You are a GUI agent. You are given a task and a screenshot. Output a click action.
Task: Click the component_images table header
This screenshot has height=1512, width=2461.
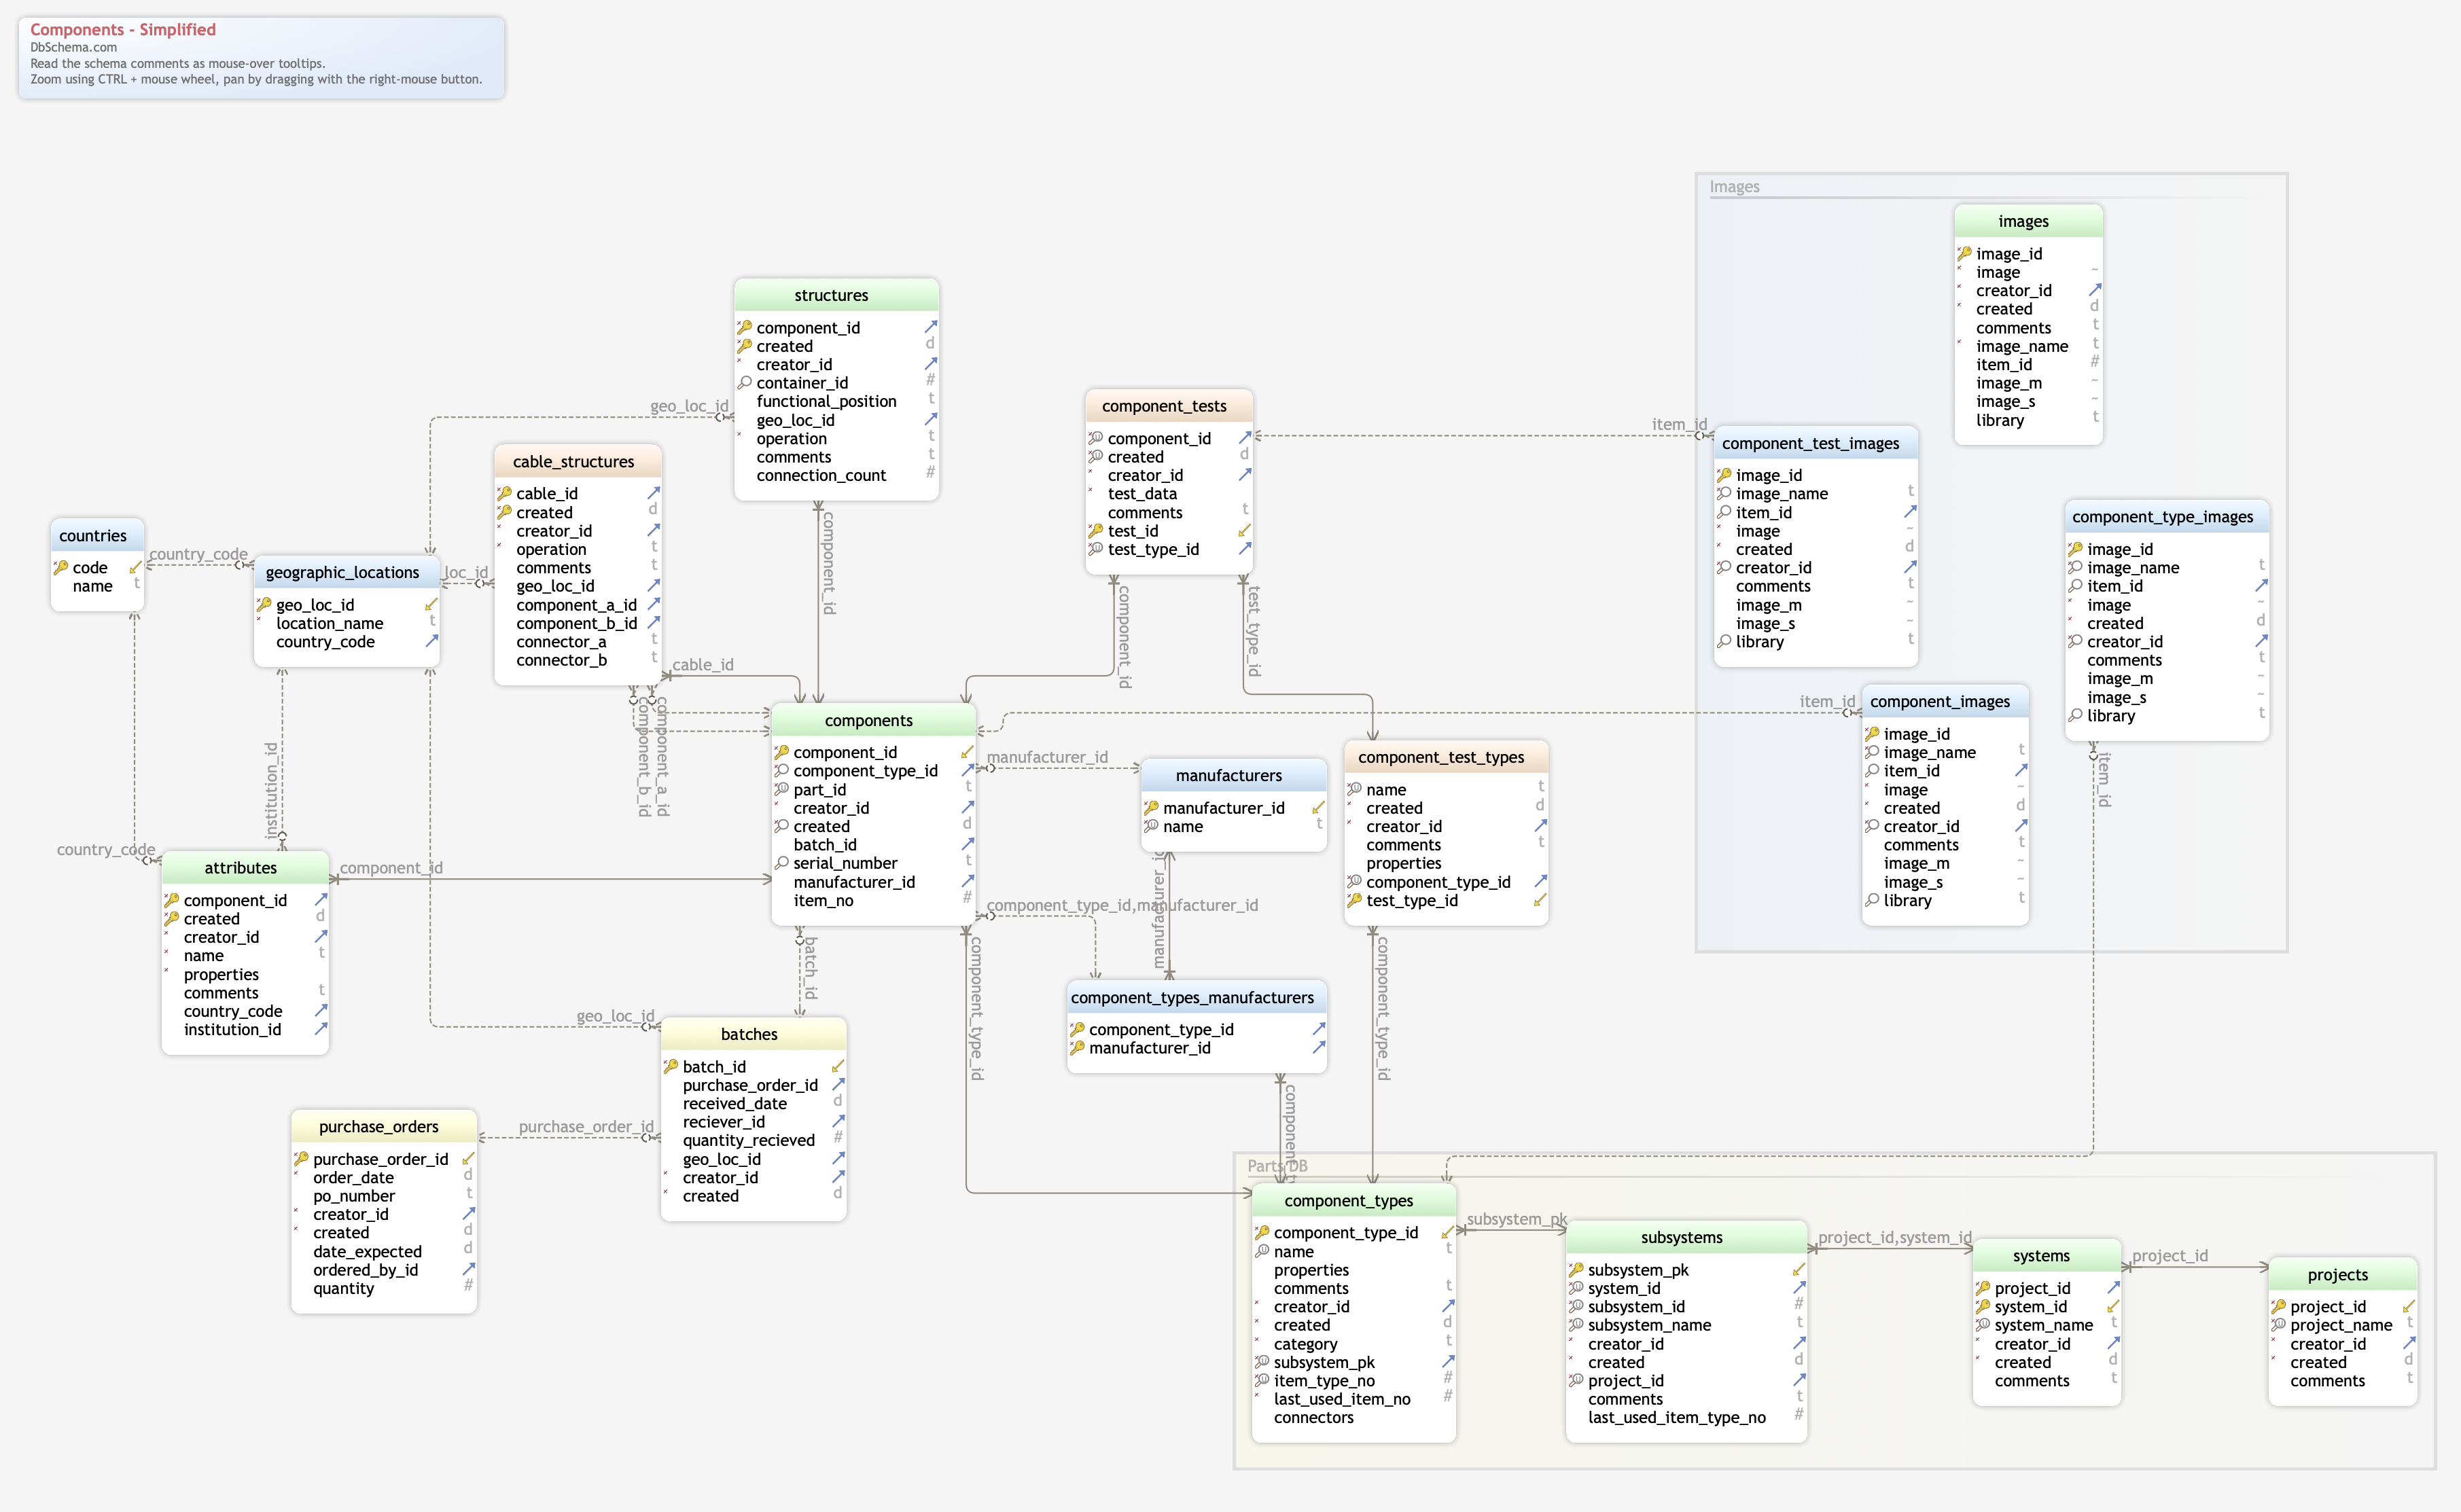click(1944, 701)
